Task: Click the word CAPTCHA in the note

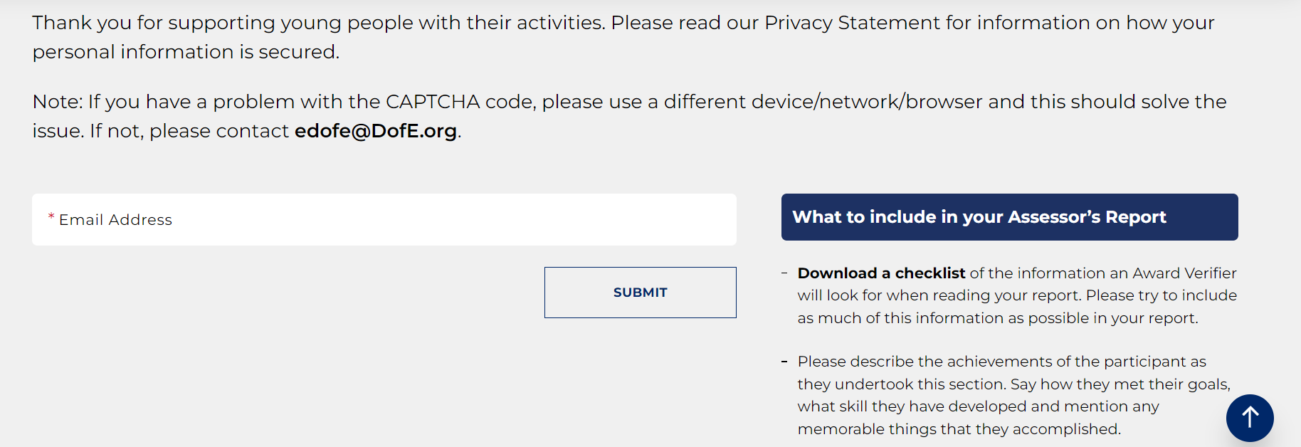Action: click(x=433, y=102)
